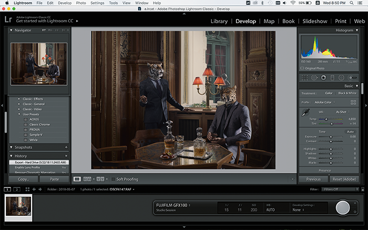Select the Spot Removal tool
The image size is (368, 230).
tap(315, 77)
